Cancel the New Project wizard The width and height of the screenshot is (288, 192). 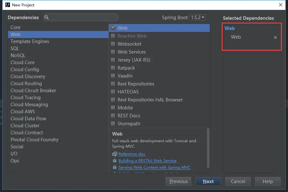click(x=238, y=181)
